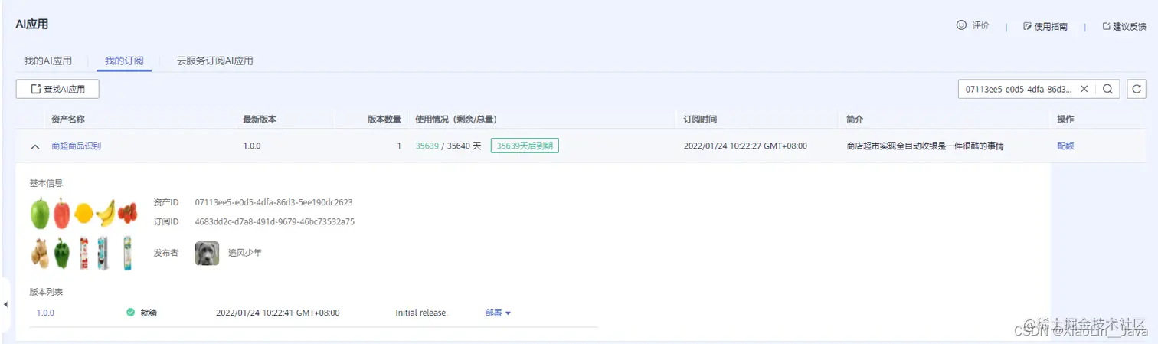Click the 就绪 green status icon
This screenshot has width=1158, height=344.
pyautogui.click(x=130, y=313)
